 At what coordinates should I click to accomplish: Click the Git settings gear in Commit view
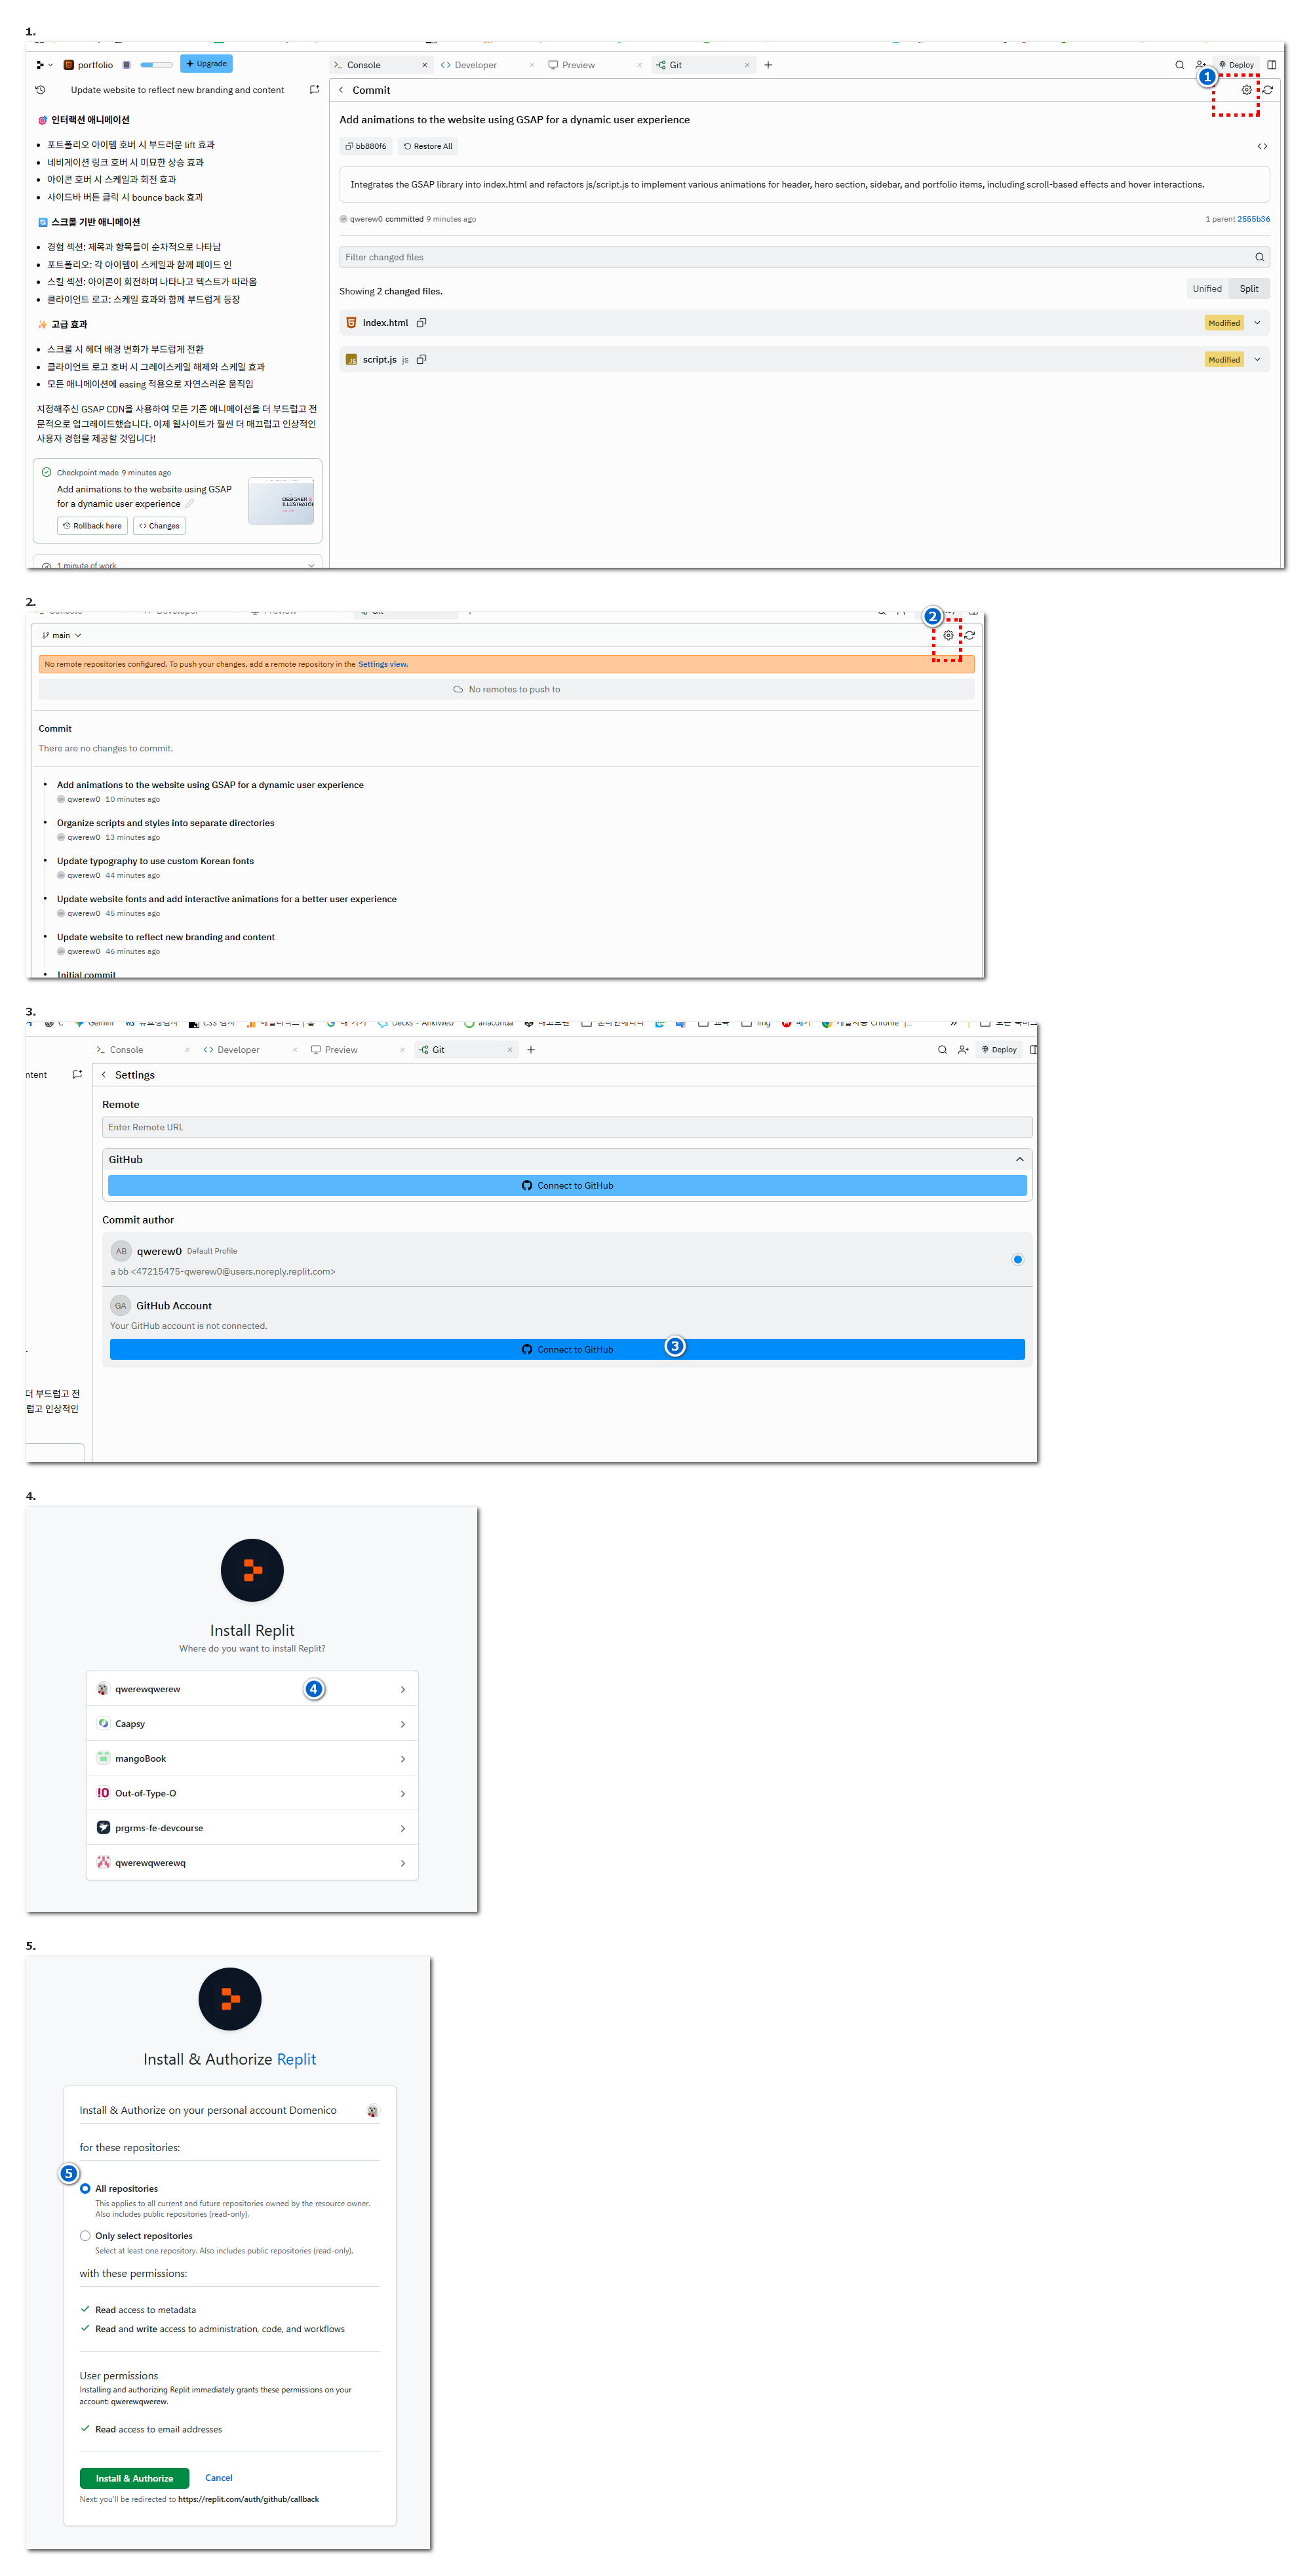click(1246, 90)
